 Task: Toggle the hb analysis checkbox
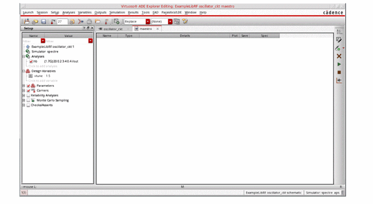(31, 61)
